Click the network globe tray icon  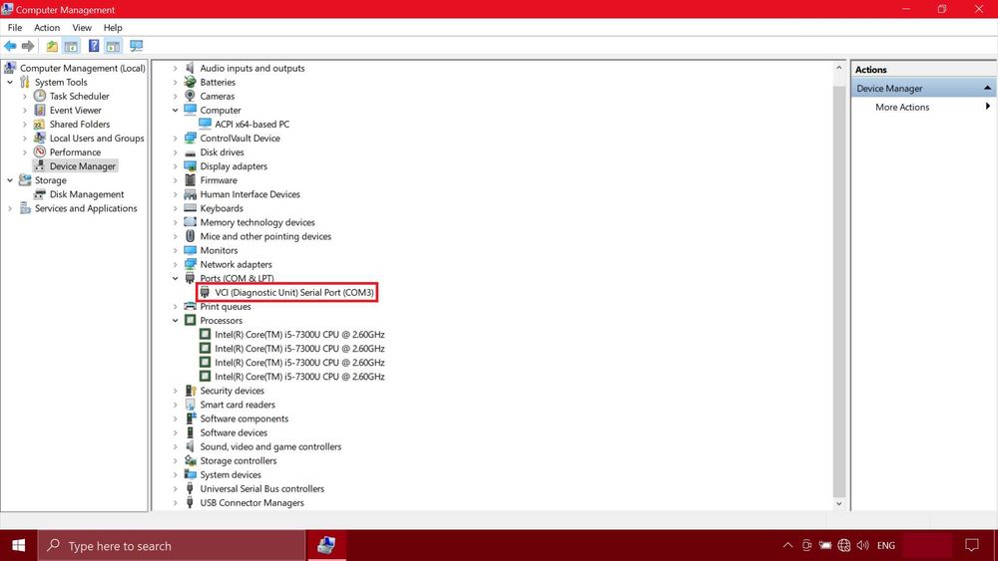coord(844,545)
